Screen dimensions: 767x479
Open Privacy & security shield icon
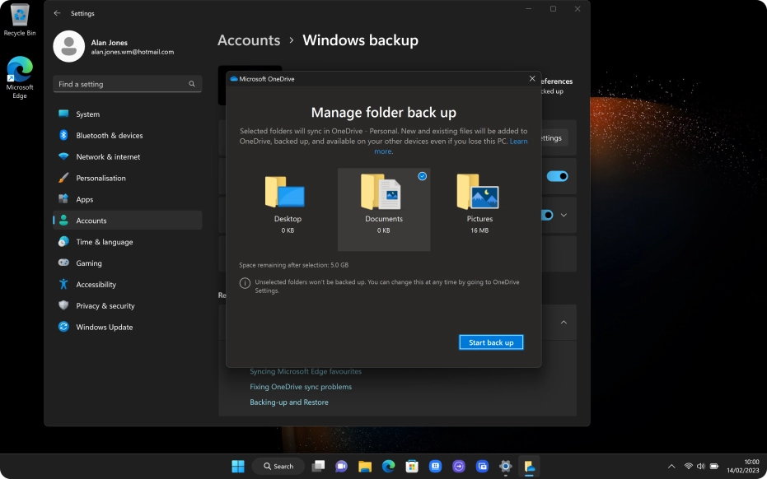[63, 305]
